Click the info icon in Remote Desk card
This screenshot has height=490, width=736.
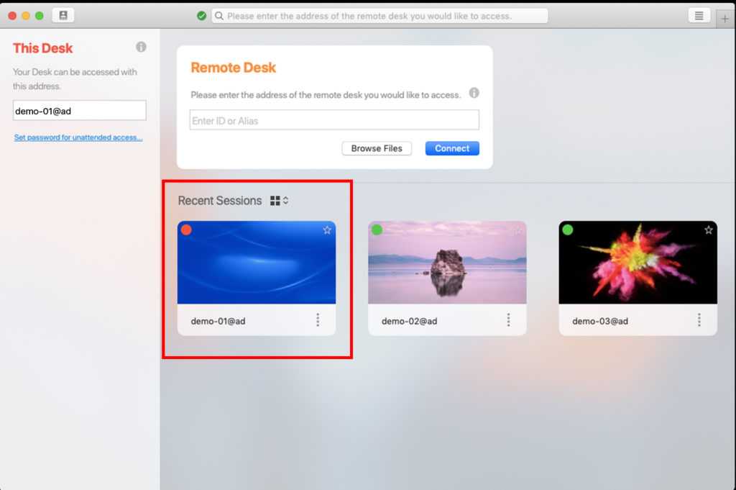tap(474, 93)
